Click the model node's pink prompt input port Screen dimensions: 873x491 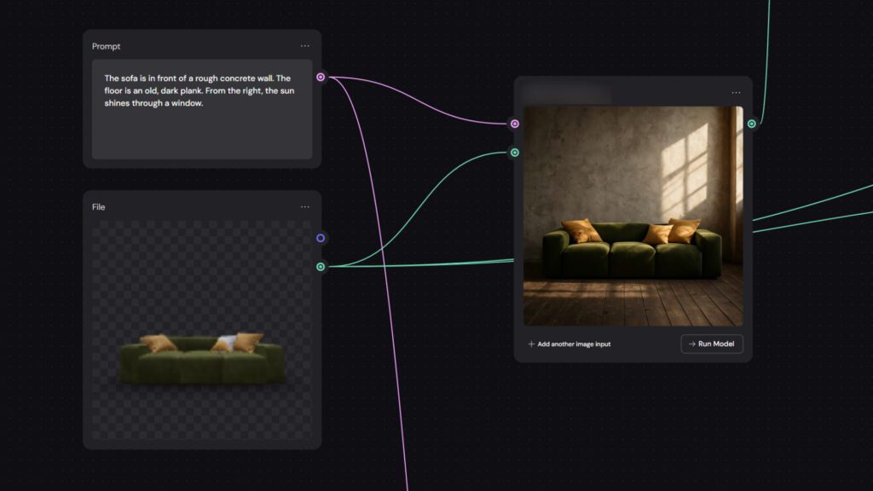514,124
